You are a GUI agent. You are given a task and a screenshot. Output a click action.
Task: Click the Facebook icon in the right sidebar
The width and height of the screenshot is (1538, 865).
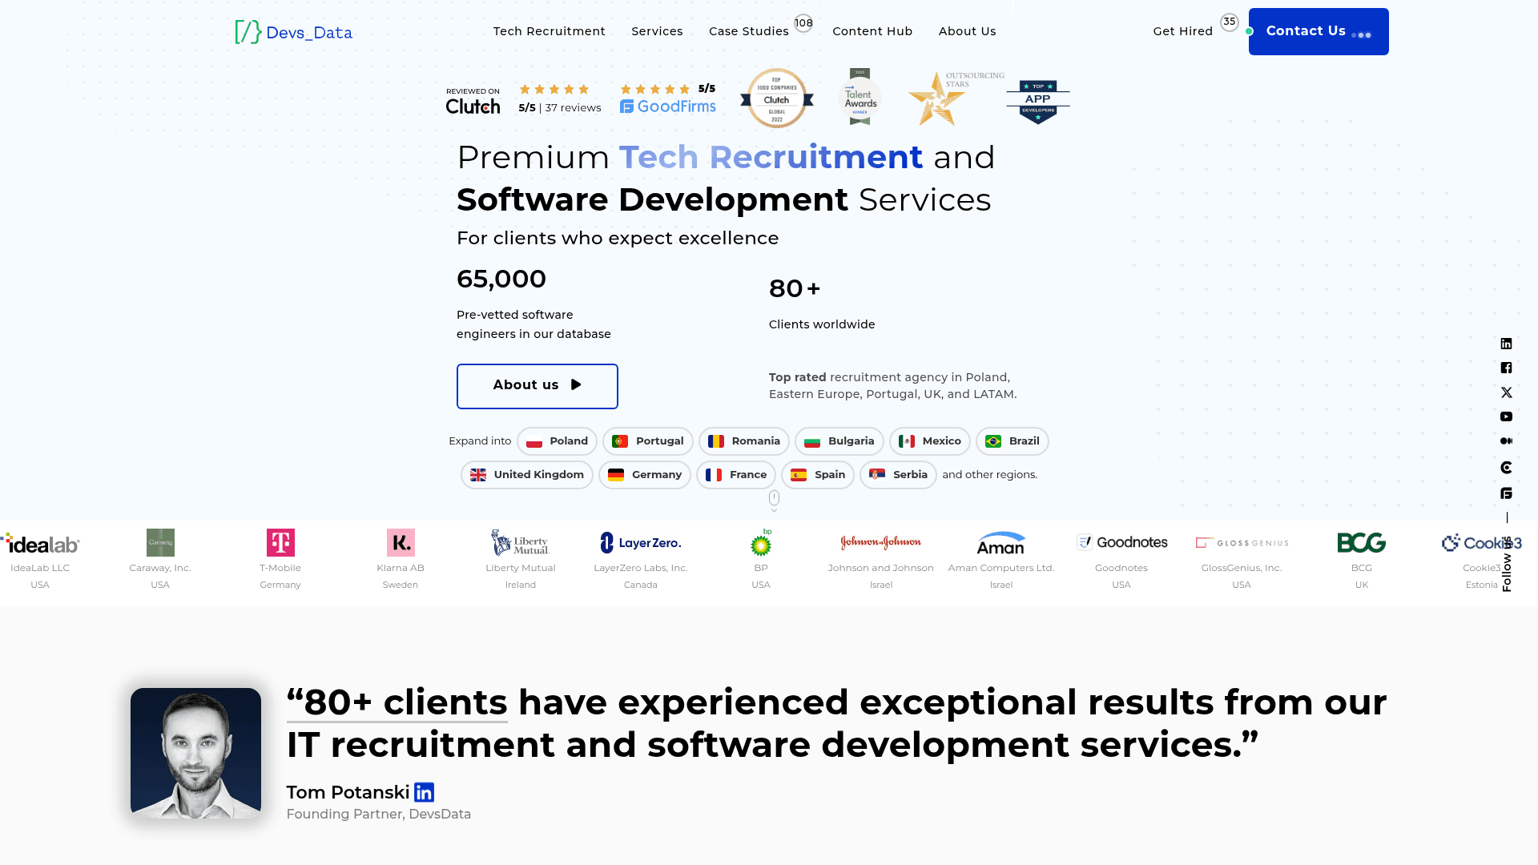[1507, 368]
